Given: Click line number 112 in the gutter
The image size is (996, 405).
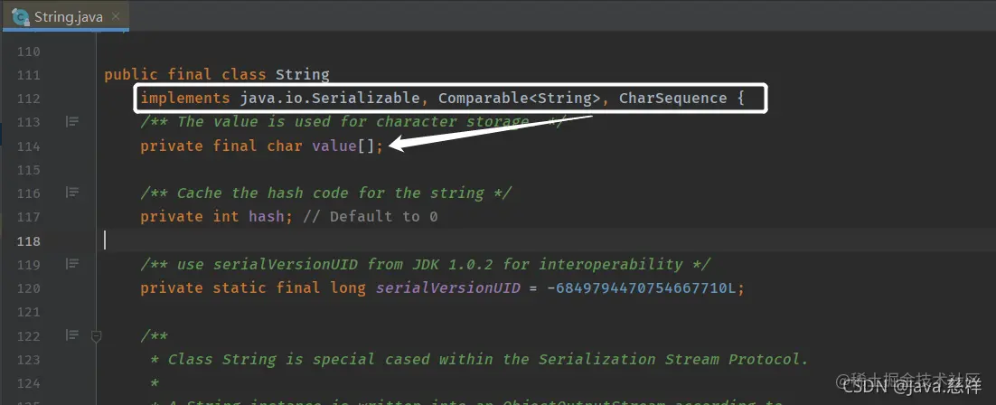Looking at the screenshot, I should tap(28, 99).
